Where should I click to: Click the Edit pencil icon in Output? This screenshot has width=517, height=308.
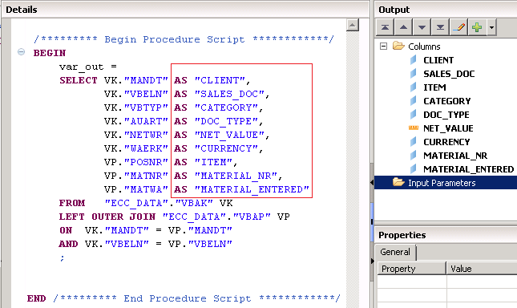click(458, 27)
